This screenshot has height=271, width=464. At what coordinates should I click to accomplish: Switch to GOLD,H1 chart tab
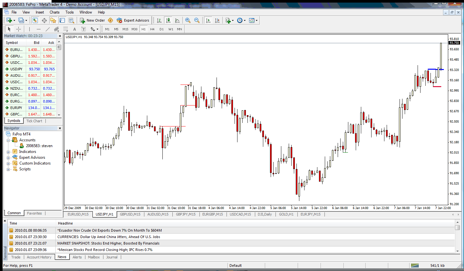tap(286, 214)
